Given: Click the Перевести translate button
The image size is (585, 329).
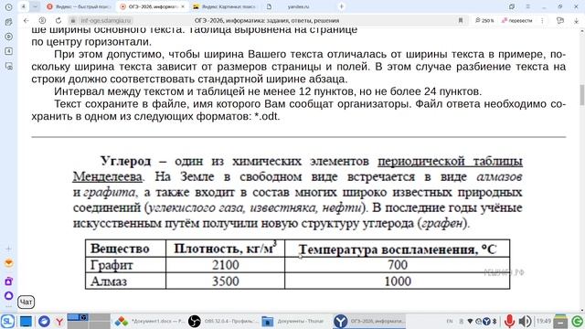Looking at the screenshot, I should [x=516, y=20].
